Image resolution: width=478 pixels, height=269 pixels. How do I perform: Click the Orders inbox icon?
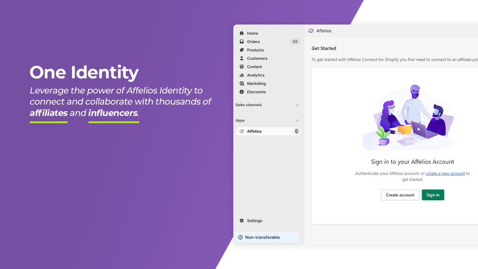tap(242, 41)
